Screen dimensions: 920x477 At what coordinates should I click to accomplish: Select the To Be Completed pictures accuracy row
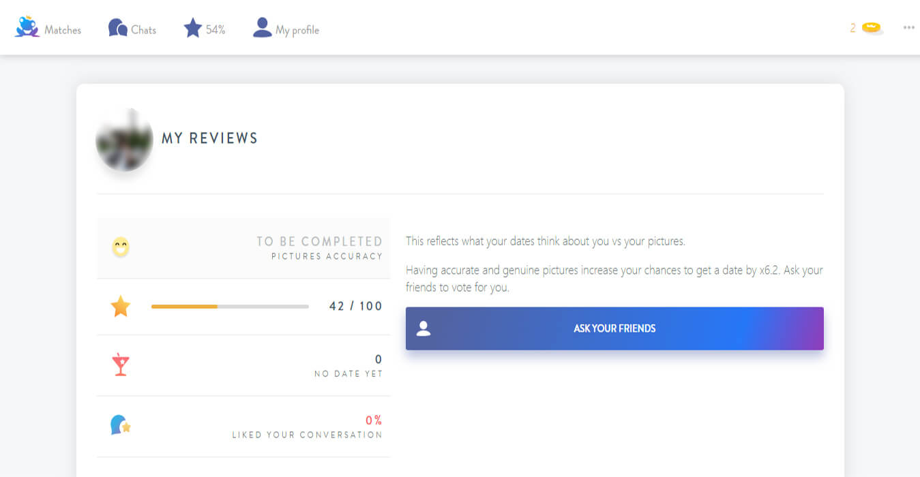point(243,248)
